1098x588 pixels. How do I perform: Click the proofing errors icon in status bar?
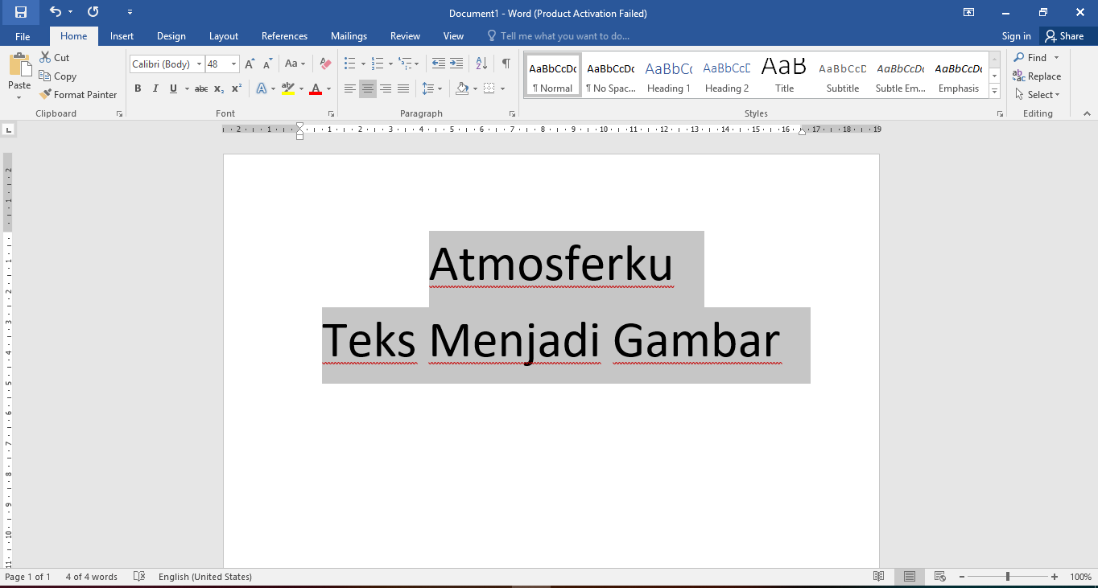click(x=139, y=577)
